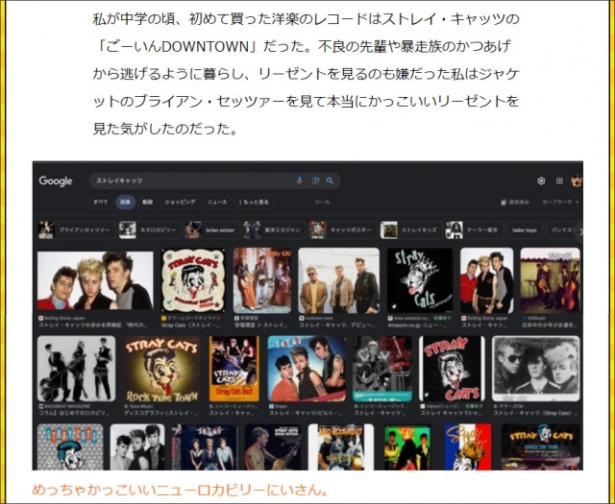Image resolution: width=615 pixels, height=504 pixels.
Task: Switch to the ショッピング tab
Action: point(180,203)
